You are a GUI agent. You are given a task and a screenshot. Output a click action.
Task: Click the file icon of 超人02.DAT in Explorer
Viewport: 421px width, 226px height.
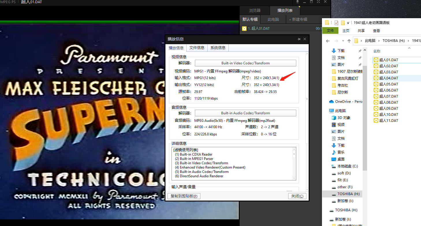click(x=376, y=66)
